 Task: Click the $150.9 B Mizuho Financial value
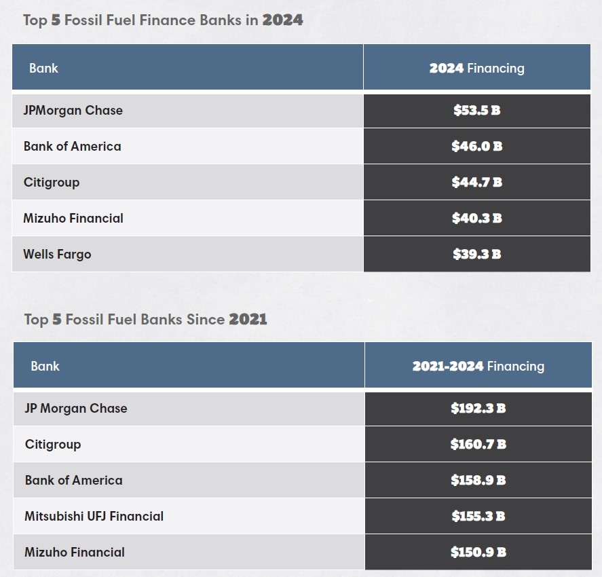478,553
